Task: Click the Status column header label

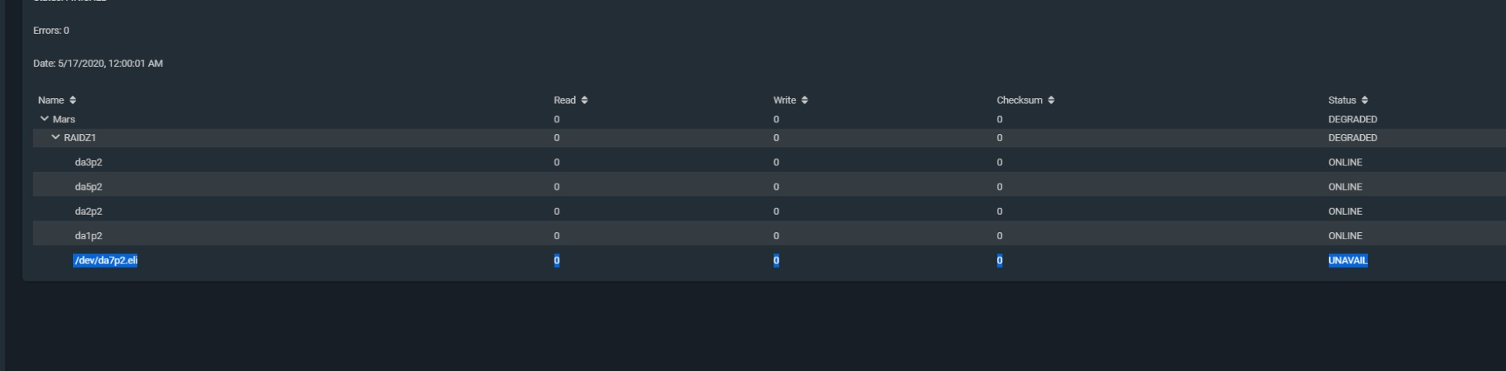Action: click(1342, 100)
